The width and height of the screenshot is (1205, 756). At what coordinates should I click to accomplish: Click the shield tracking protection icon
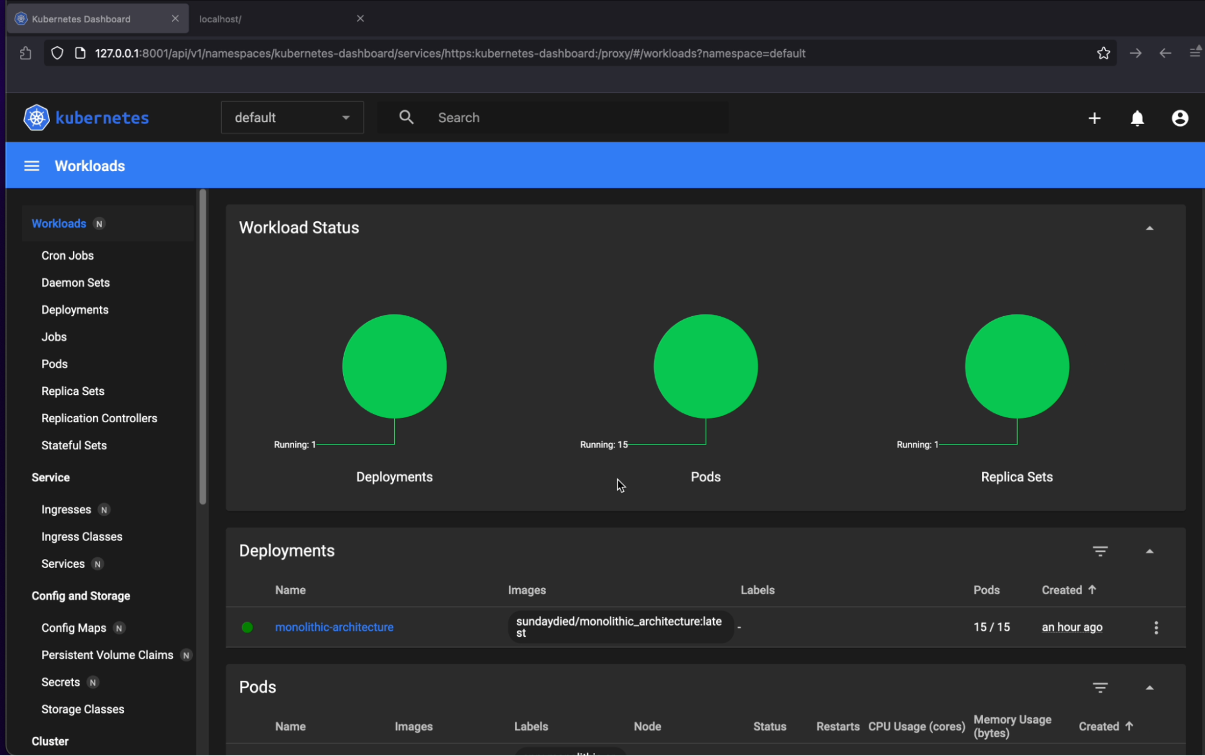tap(57, 53)
